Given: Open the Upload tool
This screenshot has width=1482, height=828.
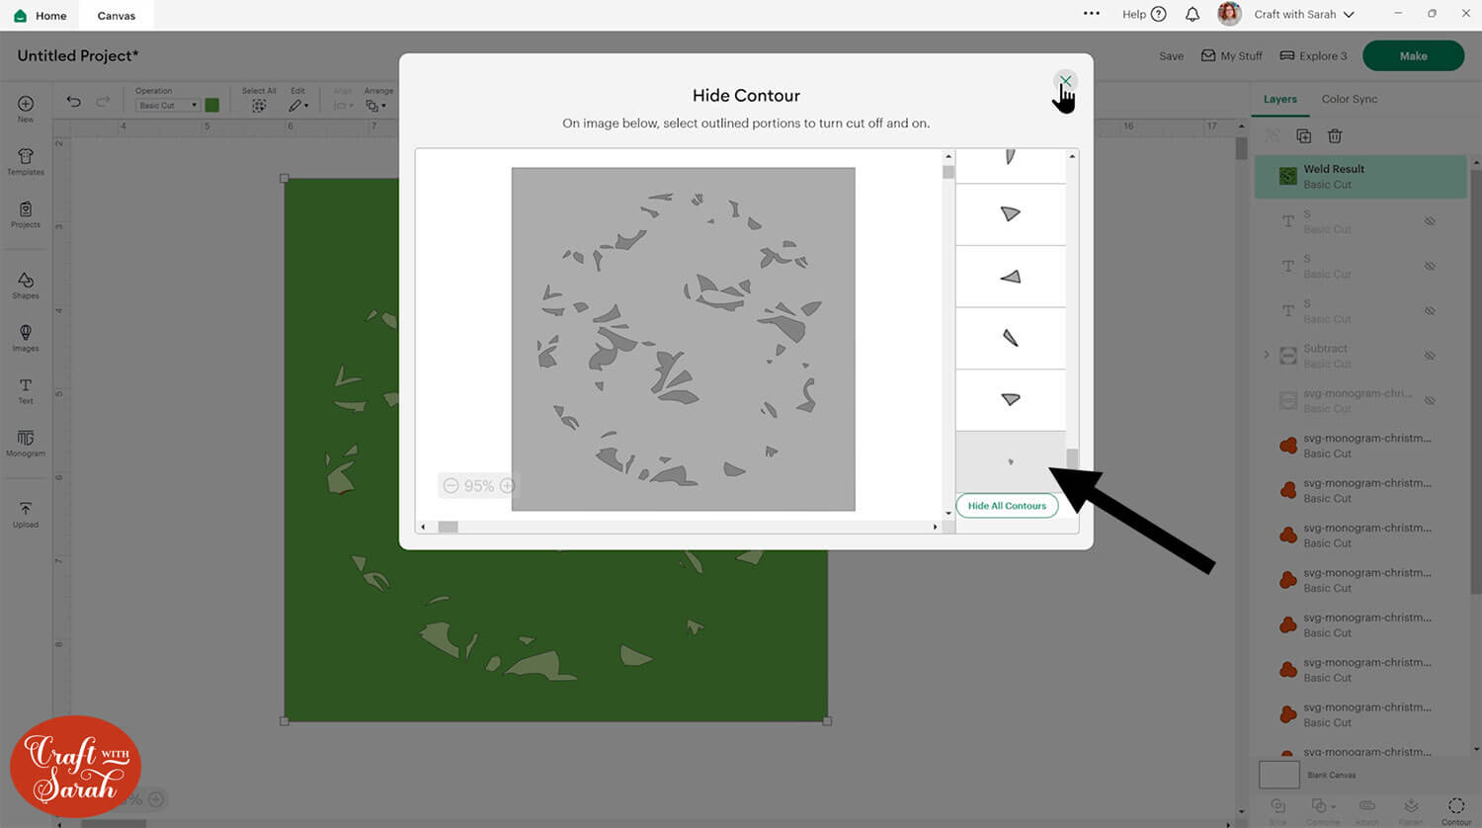Looking at the screenshot, I should click(x=26, y=514).
